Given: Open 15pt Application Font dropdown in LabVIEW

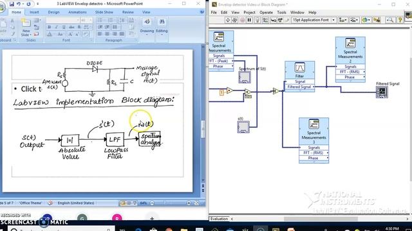Looking at the screenshot, I should coord(314,20).
